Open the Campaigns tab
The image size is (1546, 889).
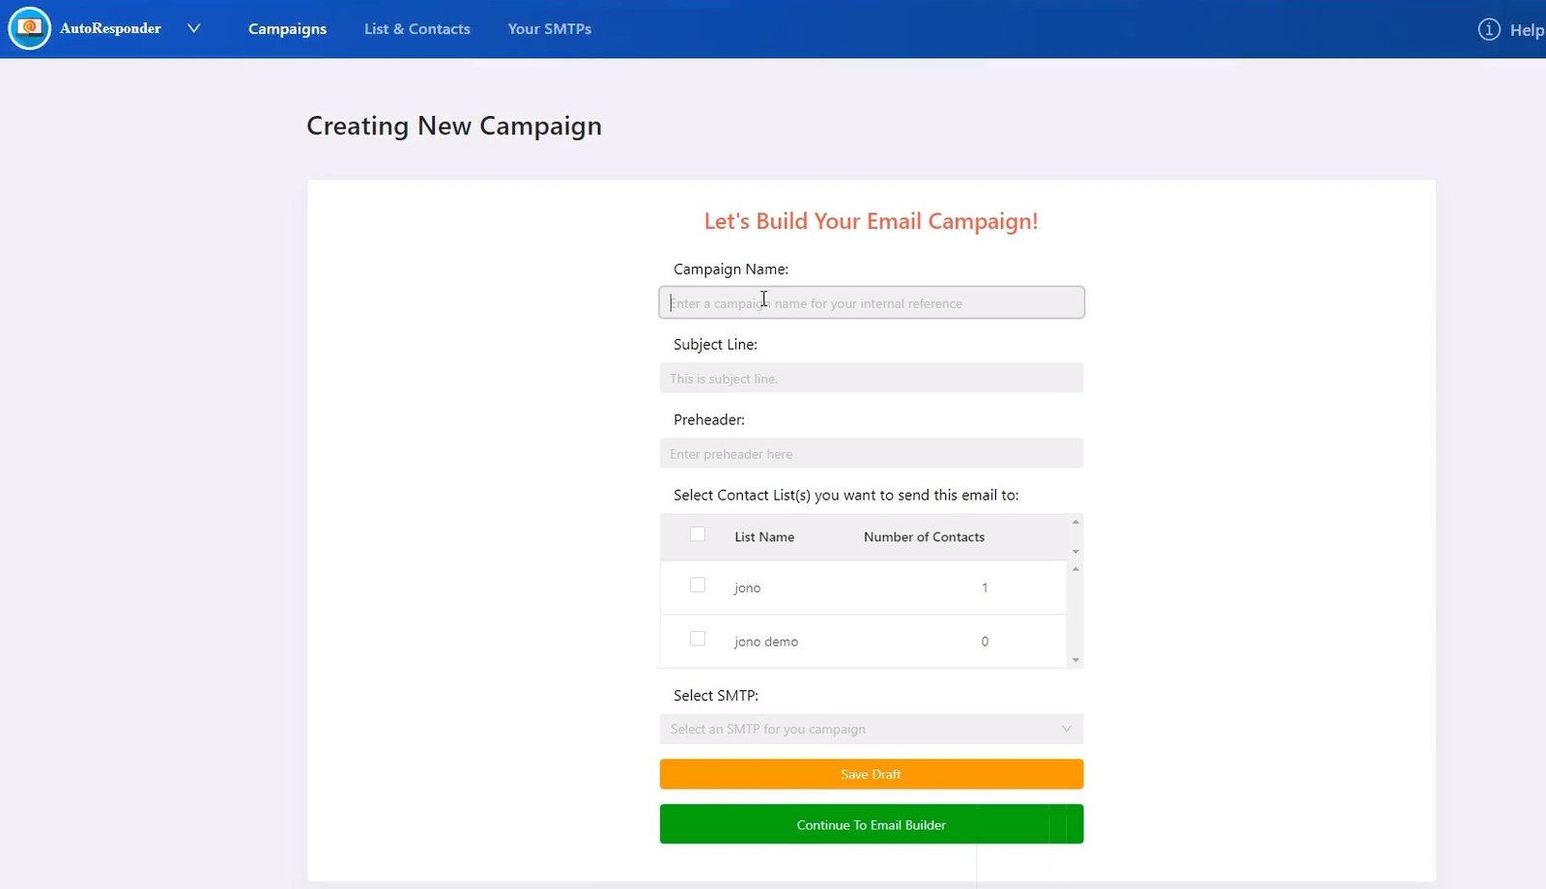(x=287, y=29)
